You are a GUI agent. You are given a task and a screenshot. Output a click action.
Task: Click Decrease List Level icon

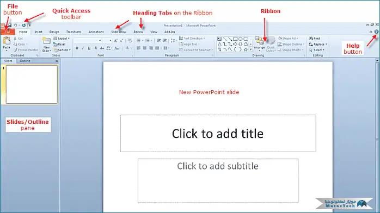[158, 41]
